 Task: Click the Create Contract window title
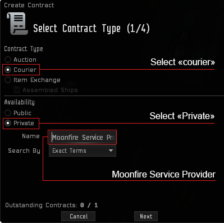(29, 5)
